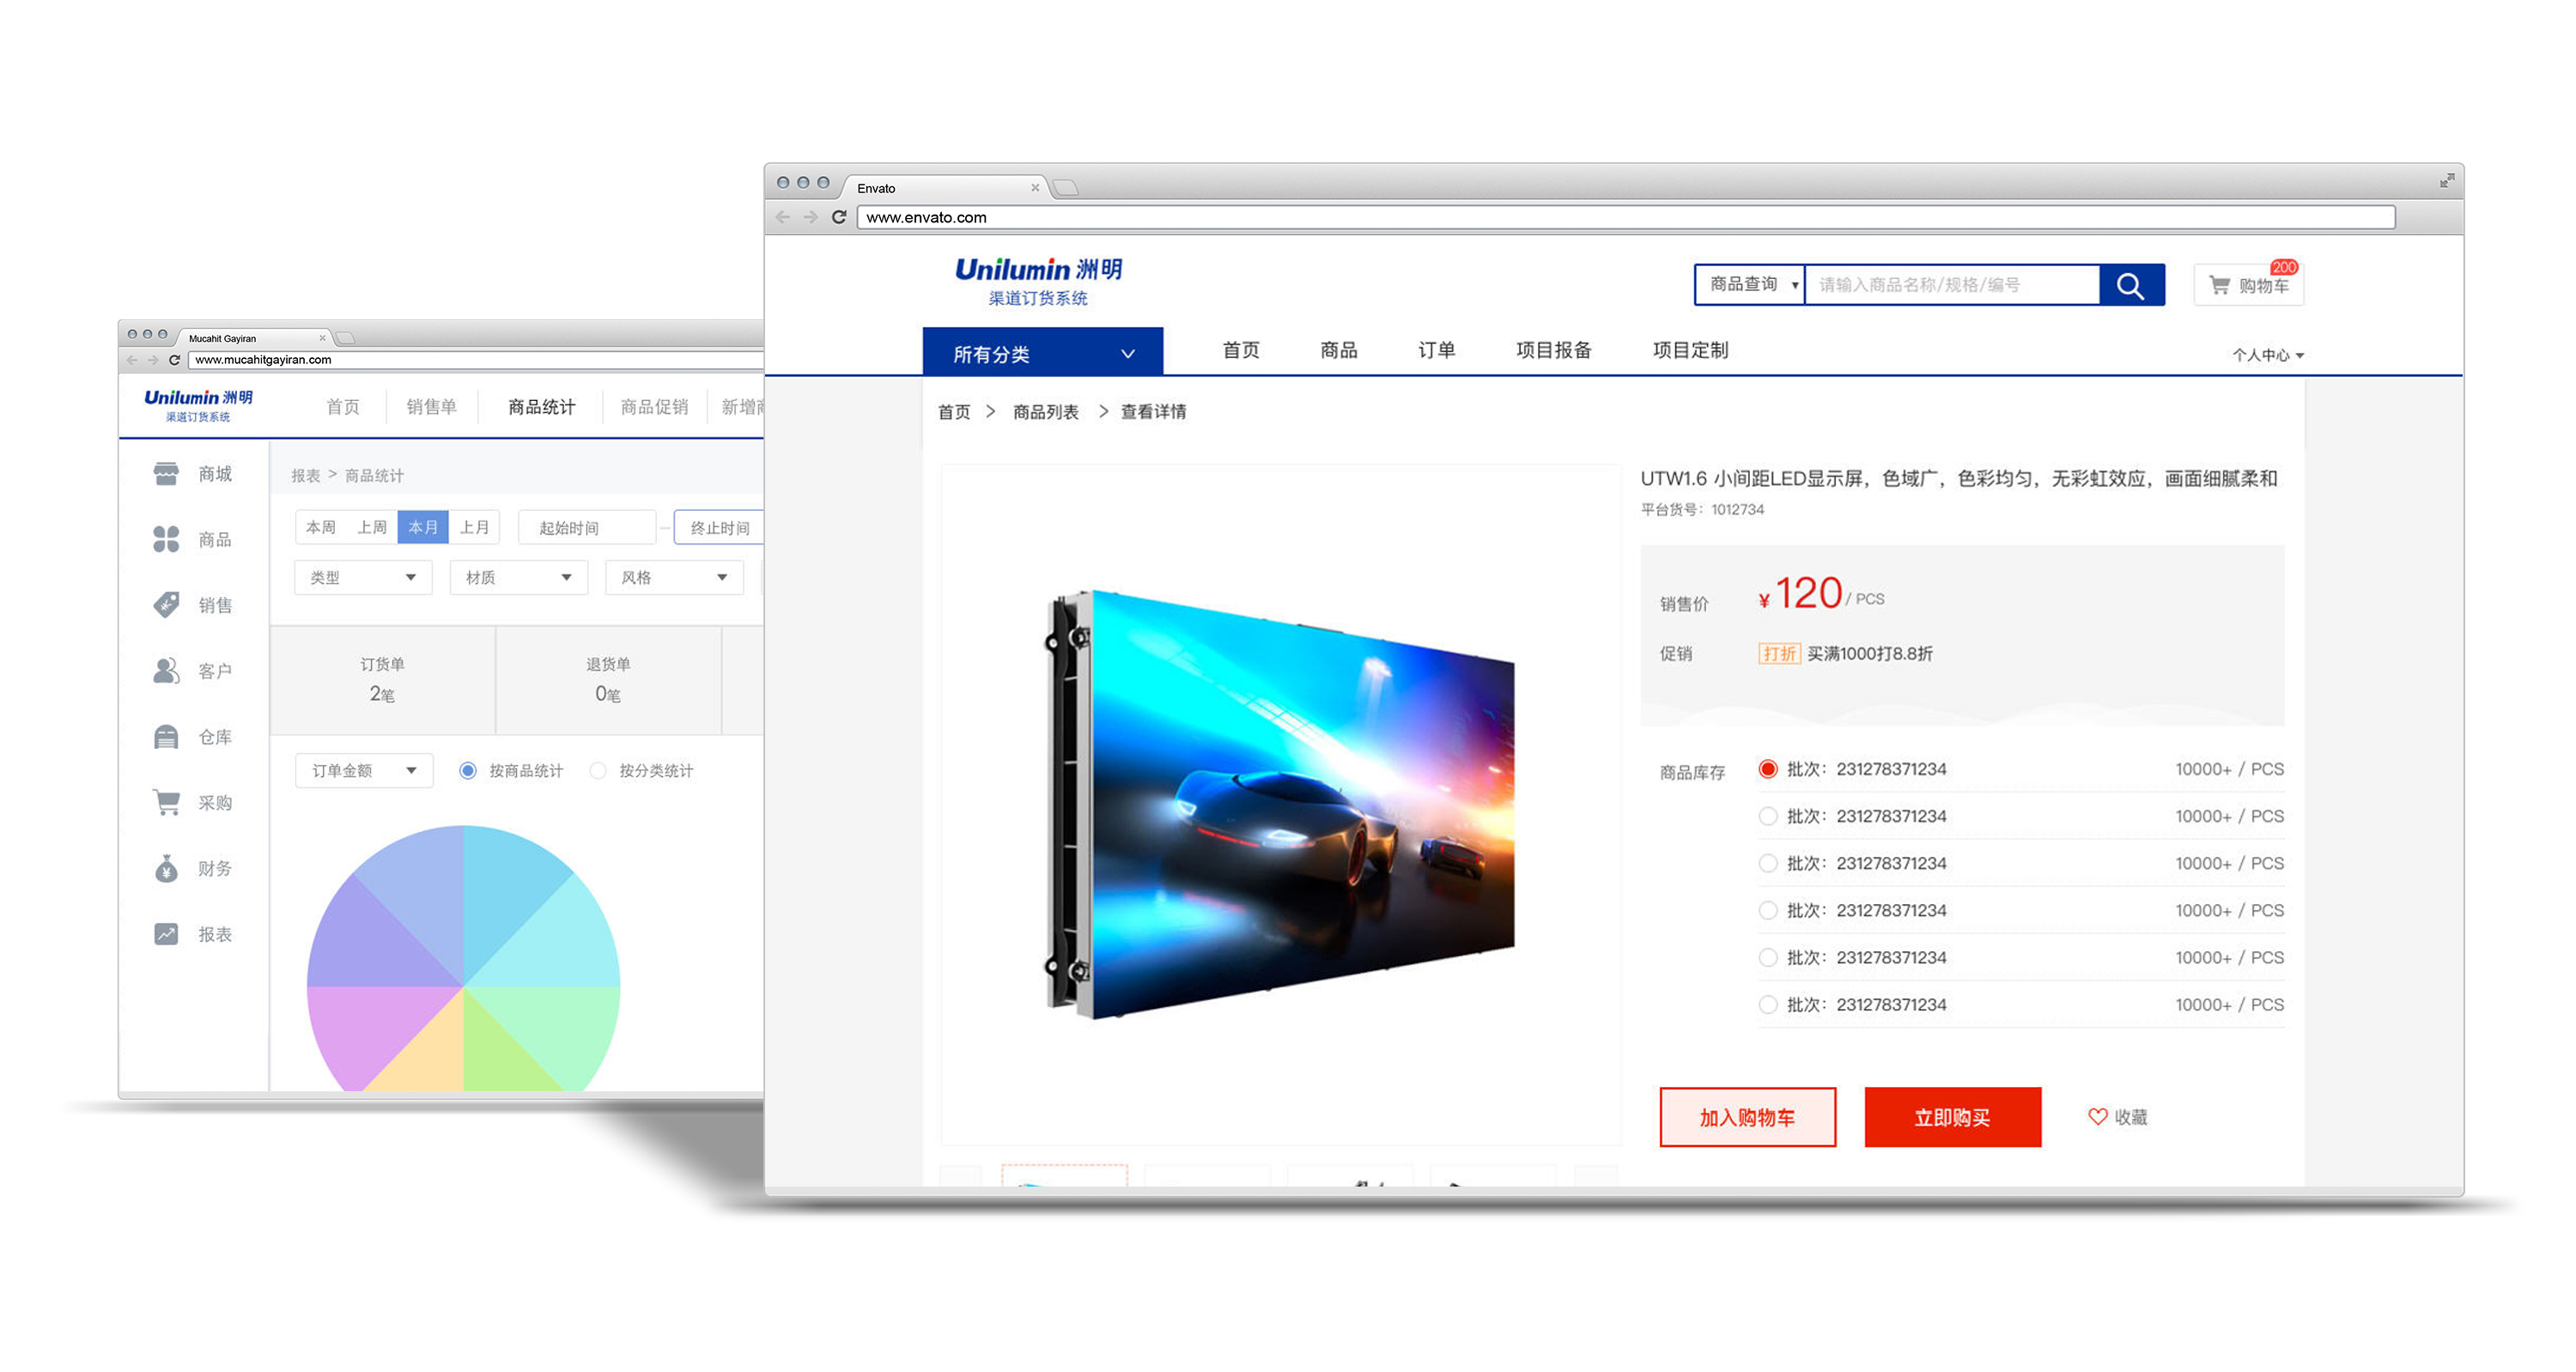Open 商品 in Envato window navigation bar

1338,350
